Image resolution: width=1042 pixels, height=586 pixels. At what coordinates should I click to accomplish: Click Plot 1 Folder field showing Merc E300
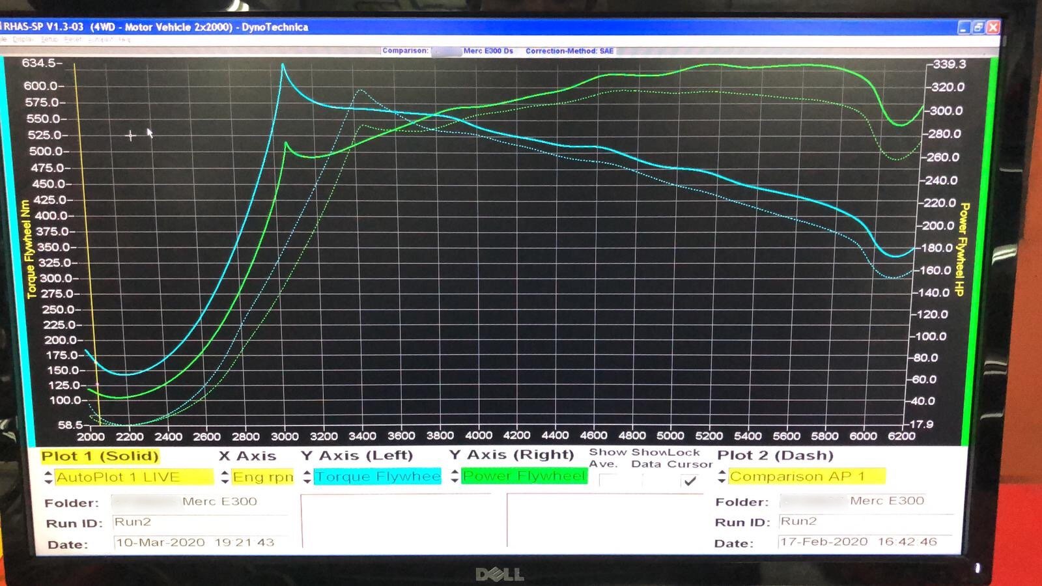point(199,501)
